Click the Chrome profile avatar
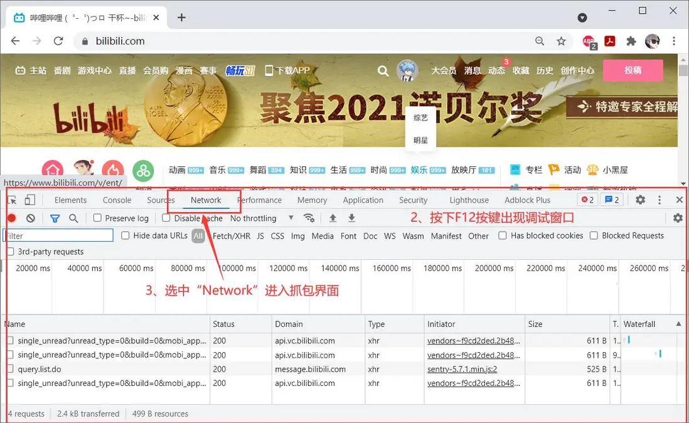This screenshot has width=689, height=423. click(x=652, y=41)
